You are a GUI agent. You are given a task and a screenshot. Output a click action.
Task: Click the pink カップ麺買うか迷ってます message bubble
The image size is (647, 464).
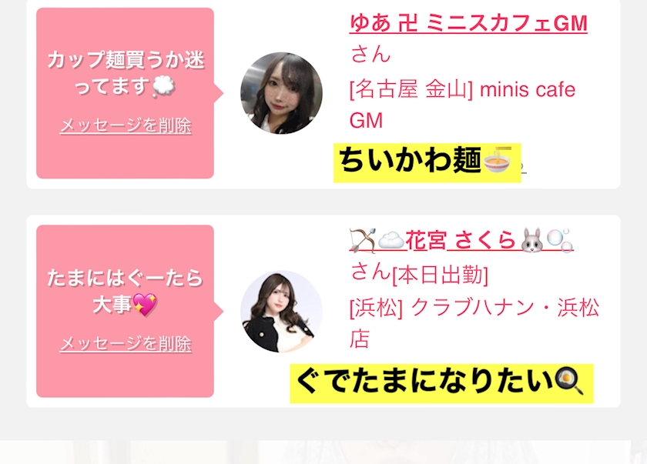coord(125,93)
